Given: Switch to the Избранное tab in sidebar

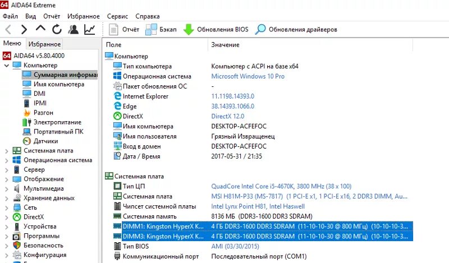Looking at the screenshot, I should [44, 44].
